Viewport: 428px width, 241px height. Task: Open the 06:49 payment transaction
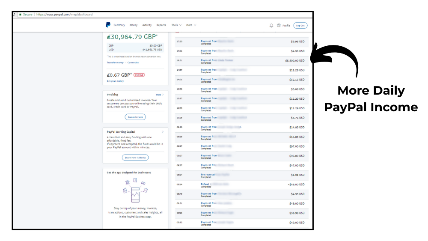[241, 194]
